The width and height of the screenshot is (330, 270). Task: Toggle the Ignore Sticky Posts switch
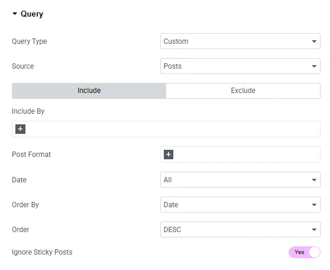pyautogui.click(x=305, y=252)
